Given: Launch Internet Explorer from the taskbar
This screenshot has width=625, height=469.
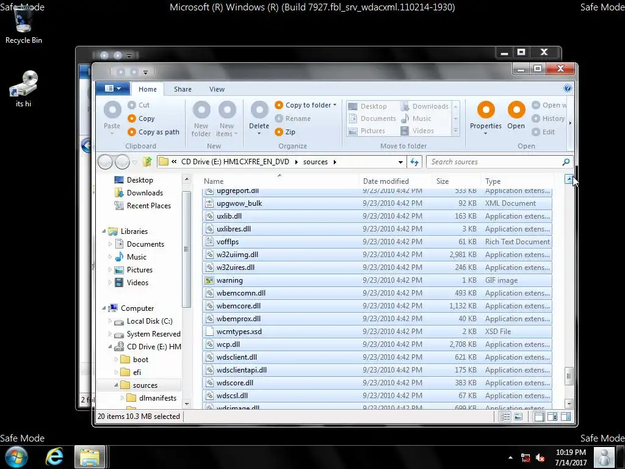Looking at the screenshot, I should 54,457.
